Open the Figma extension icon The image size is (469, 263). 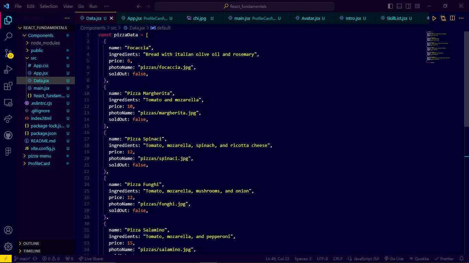8,152
